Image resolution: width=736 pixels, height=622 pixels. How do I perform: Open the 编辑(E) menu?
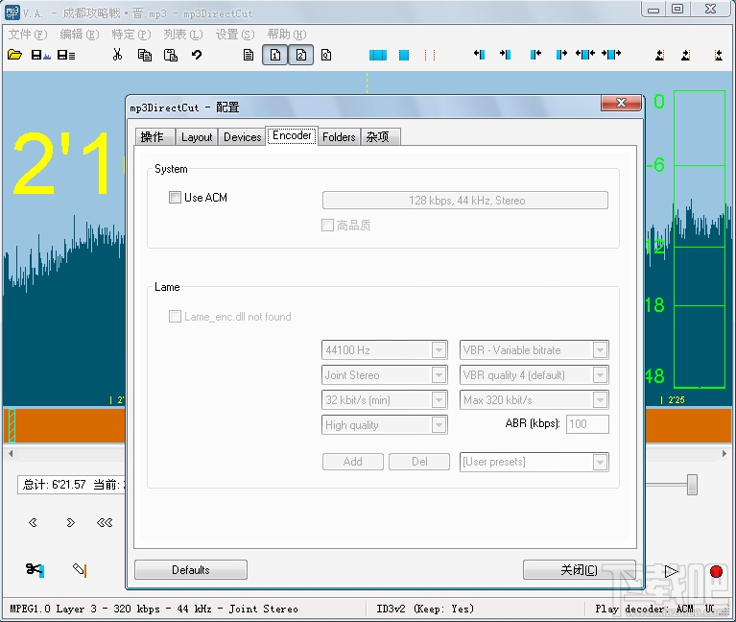[x=80, y=35]
